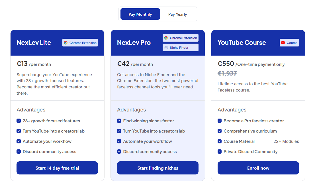315x189 pixels.
Task: Select the Pay Monthly option
Action: (x=140, y=14)
